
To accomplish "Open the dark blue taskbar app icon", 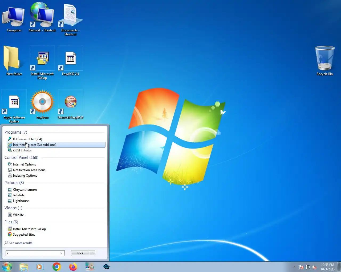I will (106, 267).
